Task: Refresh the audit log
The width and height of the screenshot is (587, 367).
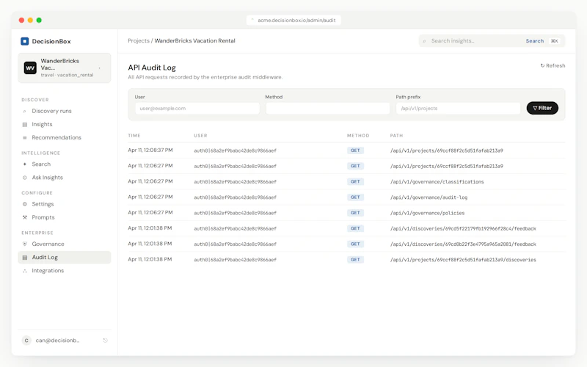Action: [553, 65]
